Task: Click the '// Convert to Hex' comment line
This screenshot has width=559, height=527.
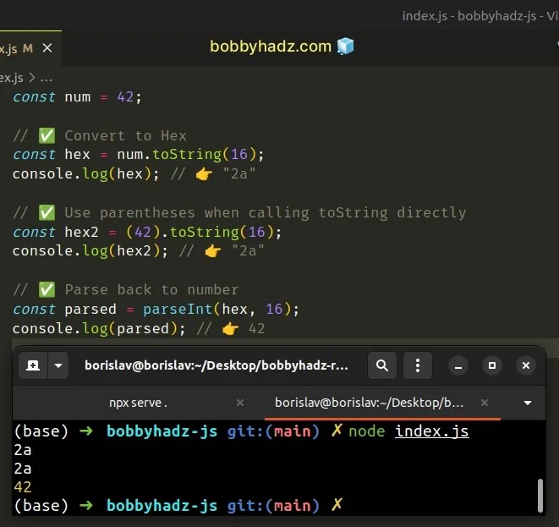Action: click(100, 135)
